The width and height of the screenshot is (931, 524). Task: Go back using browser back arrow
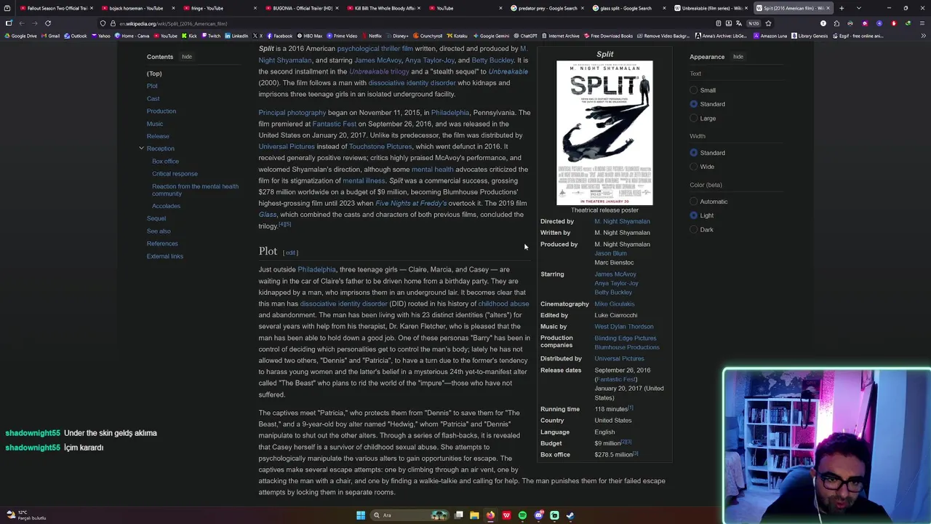pyautogui.click(x=22, y=23)
